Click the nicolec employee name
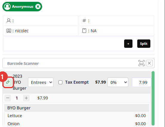165x127 pixels. [x=22, y=31]
